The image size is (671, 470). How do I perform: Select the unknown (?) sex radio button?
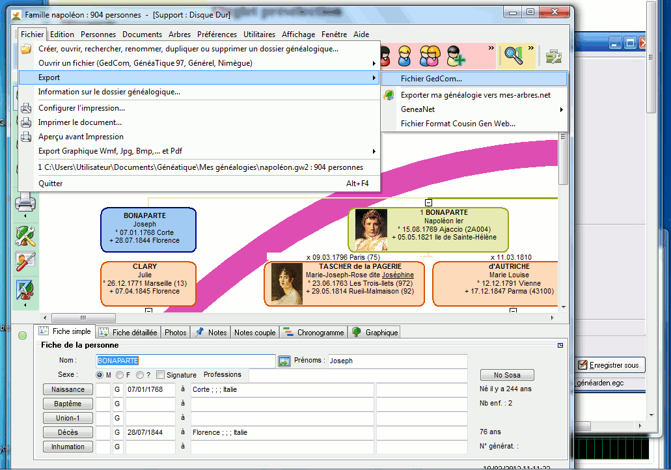[x=139, y=375]
